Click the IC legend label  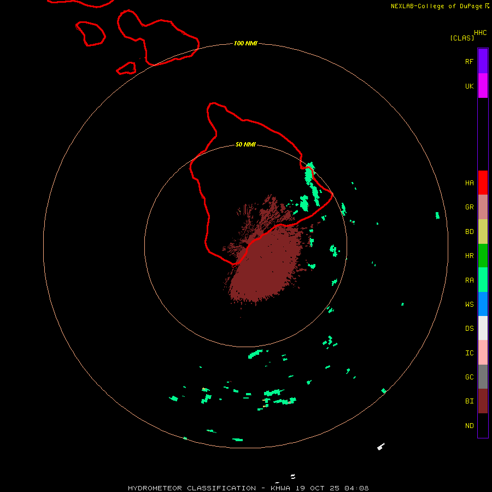[469, 353]
